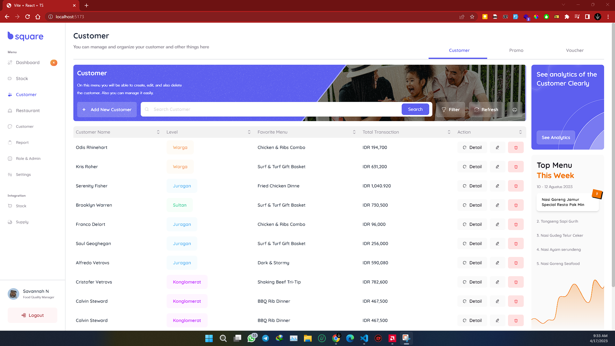Open Visual Studio Code from the taskbar

(364, 339)
